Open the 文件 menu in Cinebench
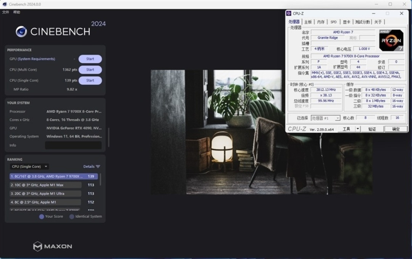The width and height of the screenshot is (412, 259). pos(5,12)
